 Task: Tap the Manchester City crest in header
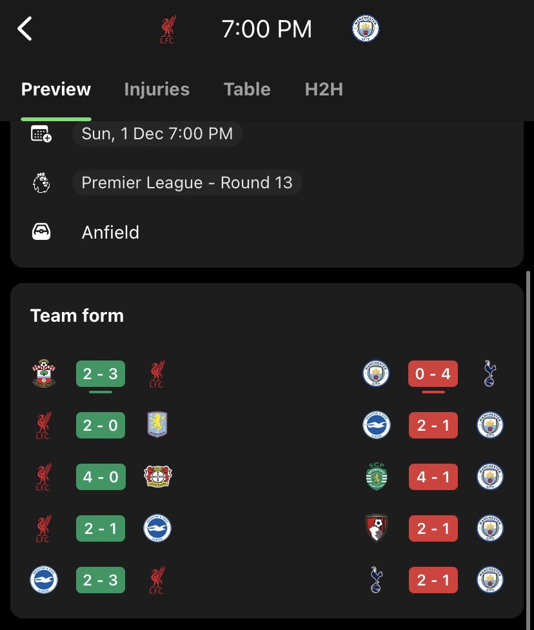[x=365, y=28]
